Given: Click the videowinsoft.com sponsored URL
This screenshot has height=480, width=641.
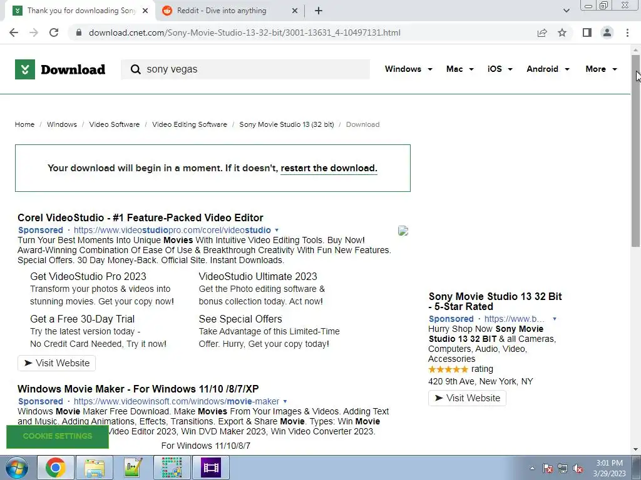Looking at the screenshot, I should (176, 402).
